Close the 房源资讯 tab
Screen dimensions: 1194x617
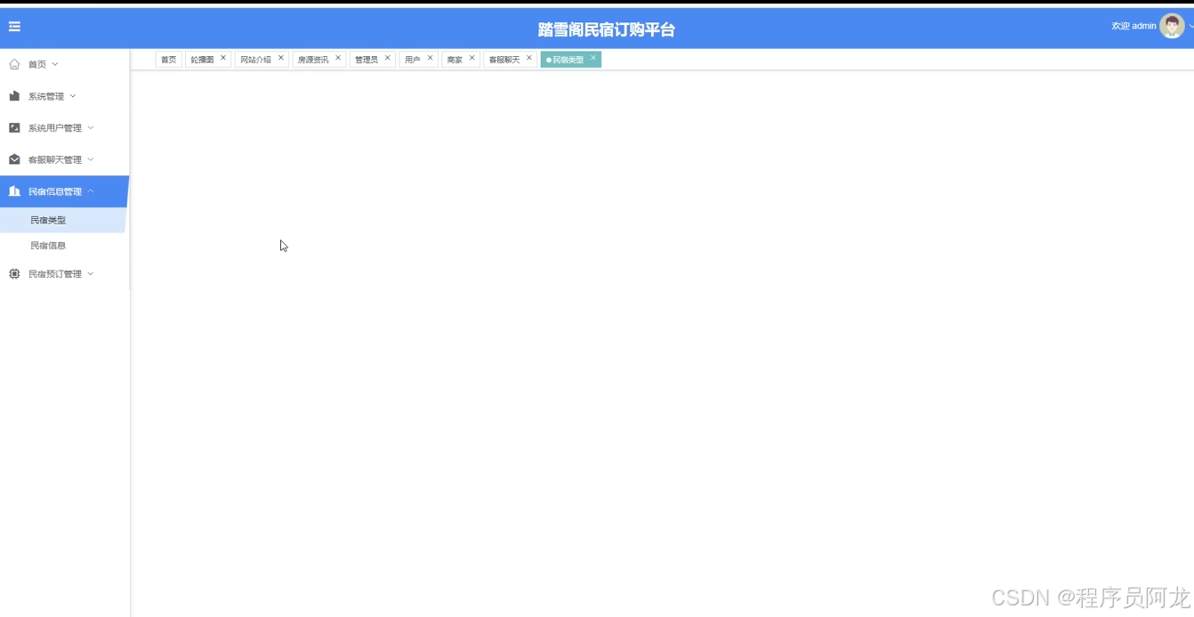[x=338, y=58]
